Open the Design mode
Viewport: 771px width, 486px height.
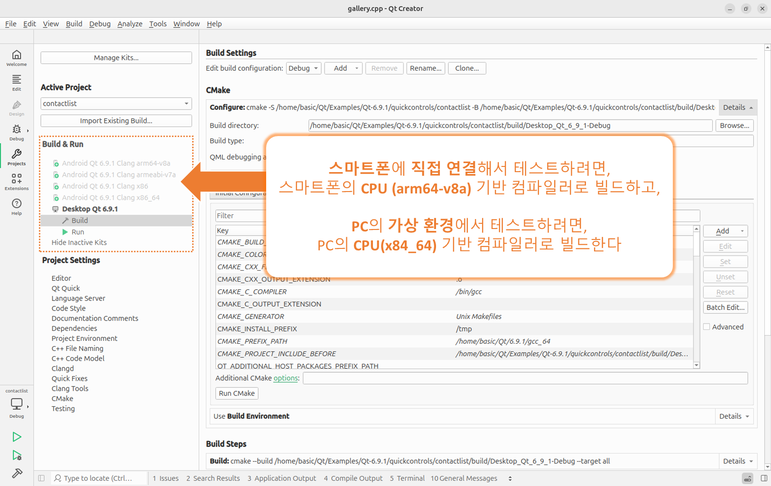click(x=17, y=108)
